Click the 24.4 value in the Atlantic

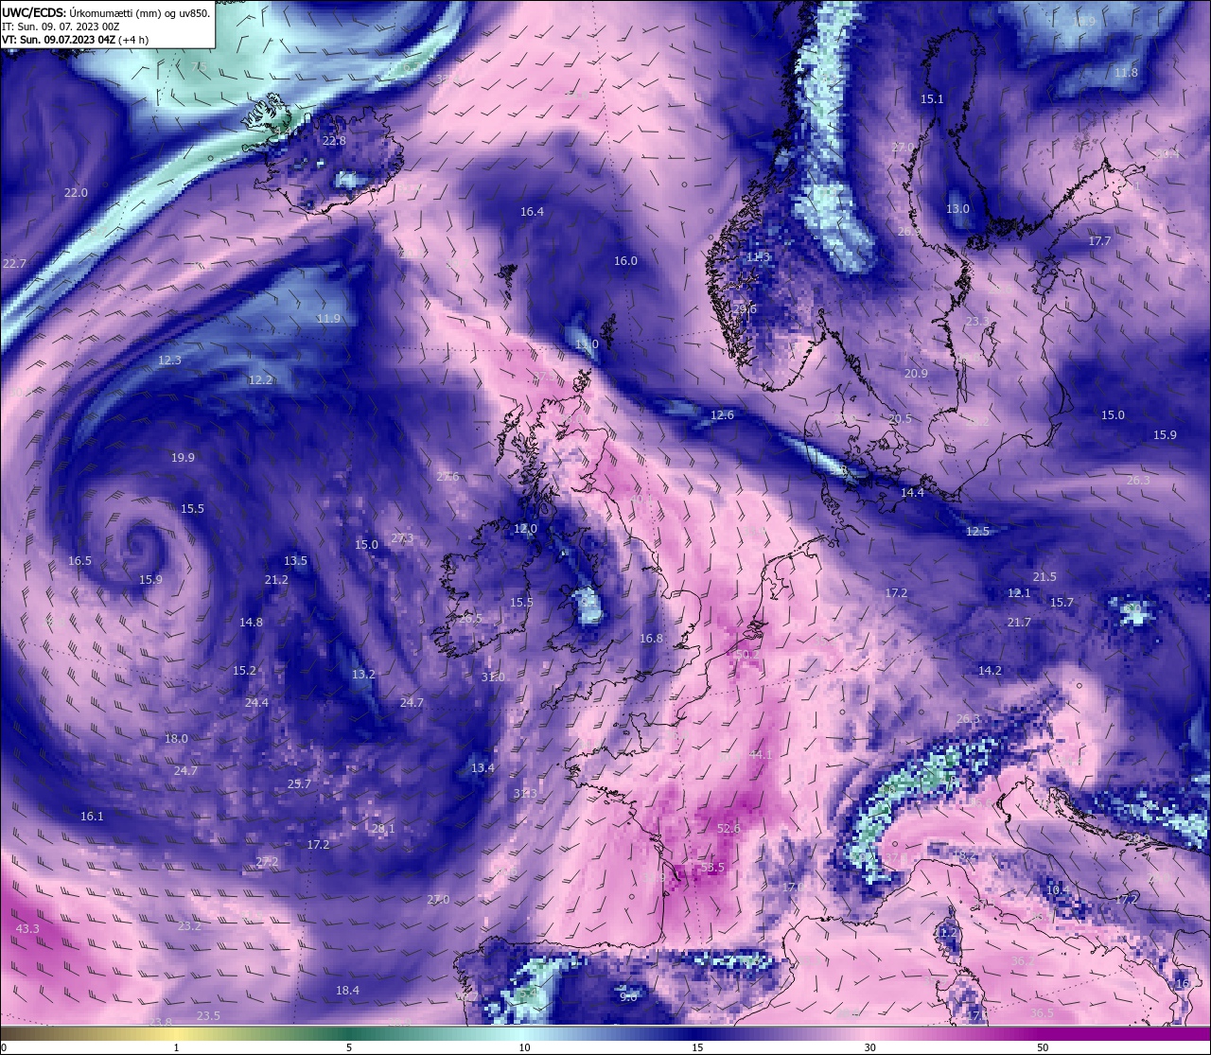pyautogui.click(x=256, y=702)
